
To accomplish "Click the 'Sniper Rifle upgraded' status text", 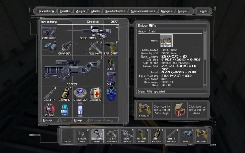I will 151,91.
